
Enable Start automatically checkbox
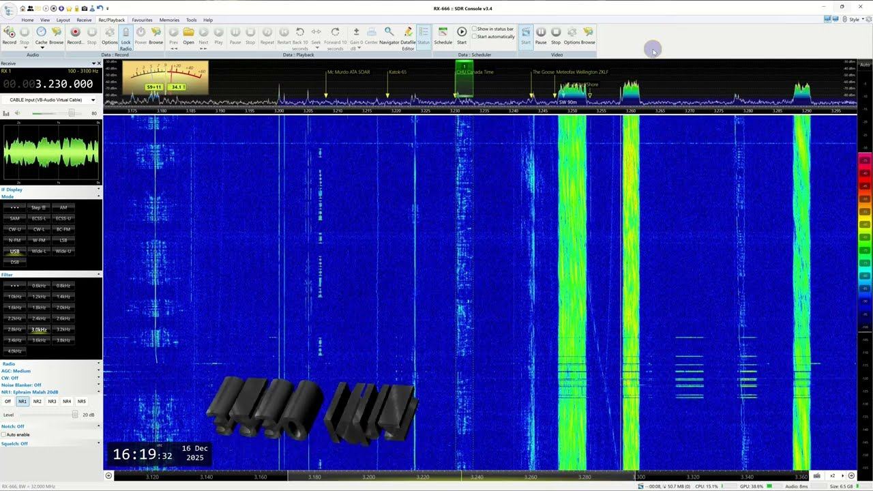click(x=475, y=37)
